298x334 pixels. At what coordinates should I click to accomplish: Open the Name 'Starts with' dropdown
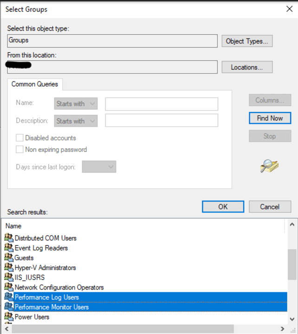coord(76,104)
